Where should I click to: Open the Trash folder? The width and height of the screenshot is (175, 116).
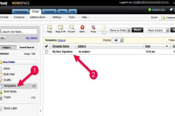(x=7, y=97)
